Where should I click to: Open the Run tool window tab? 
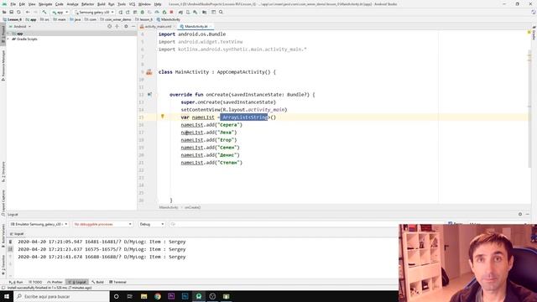16,282
